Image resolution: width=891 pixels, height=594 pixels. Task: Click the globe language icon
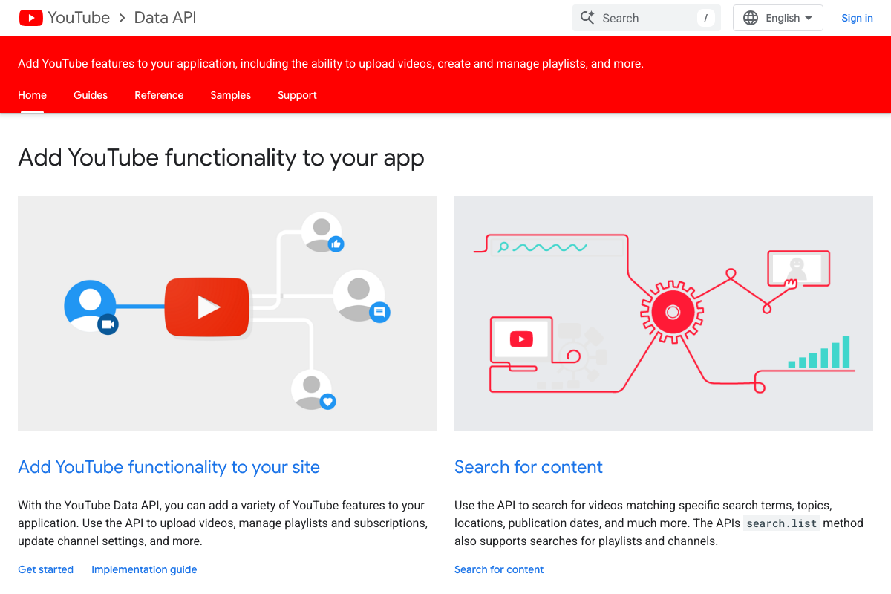[751, 18]
